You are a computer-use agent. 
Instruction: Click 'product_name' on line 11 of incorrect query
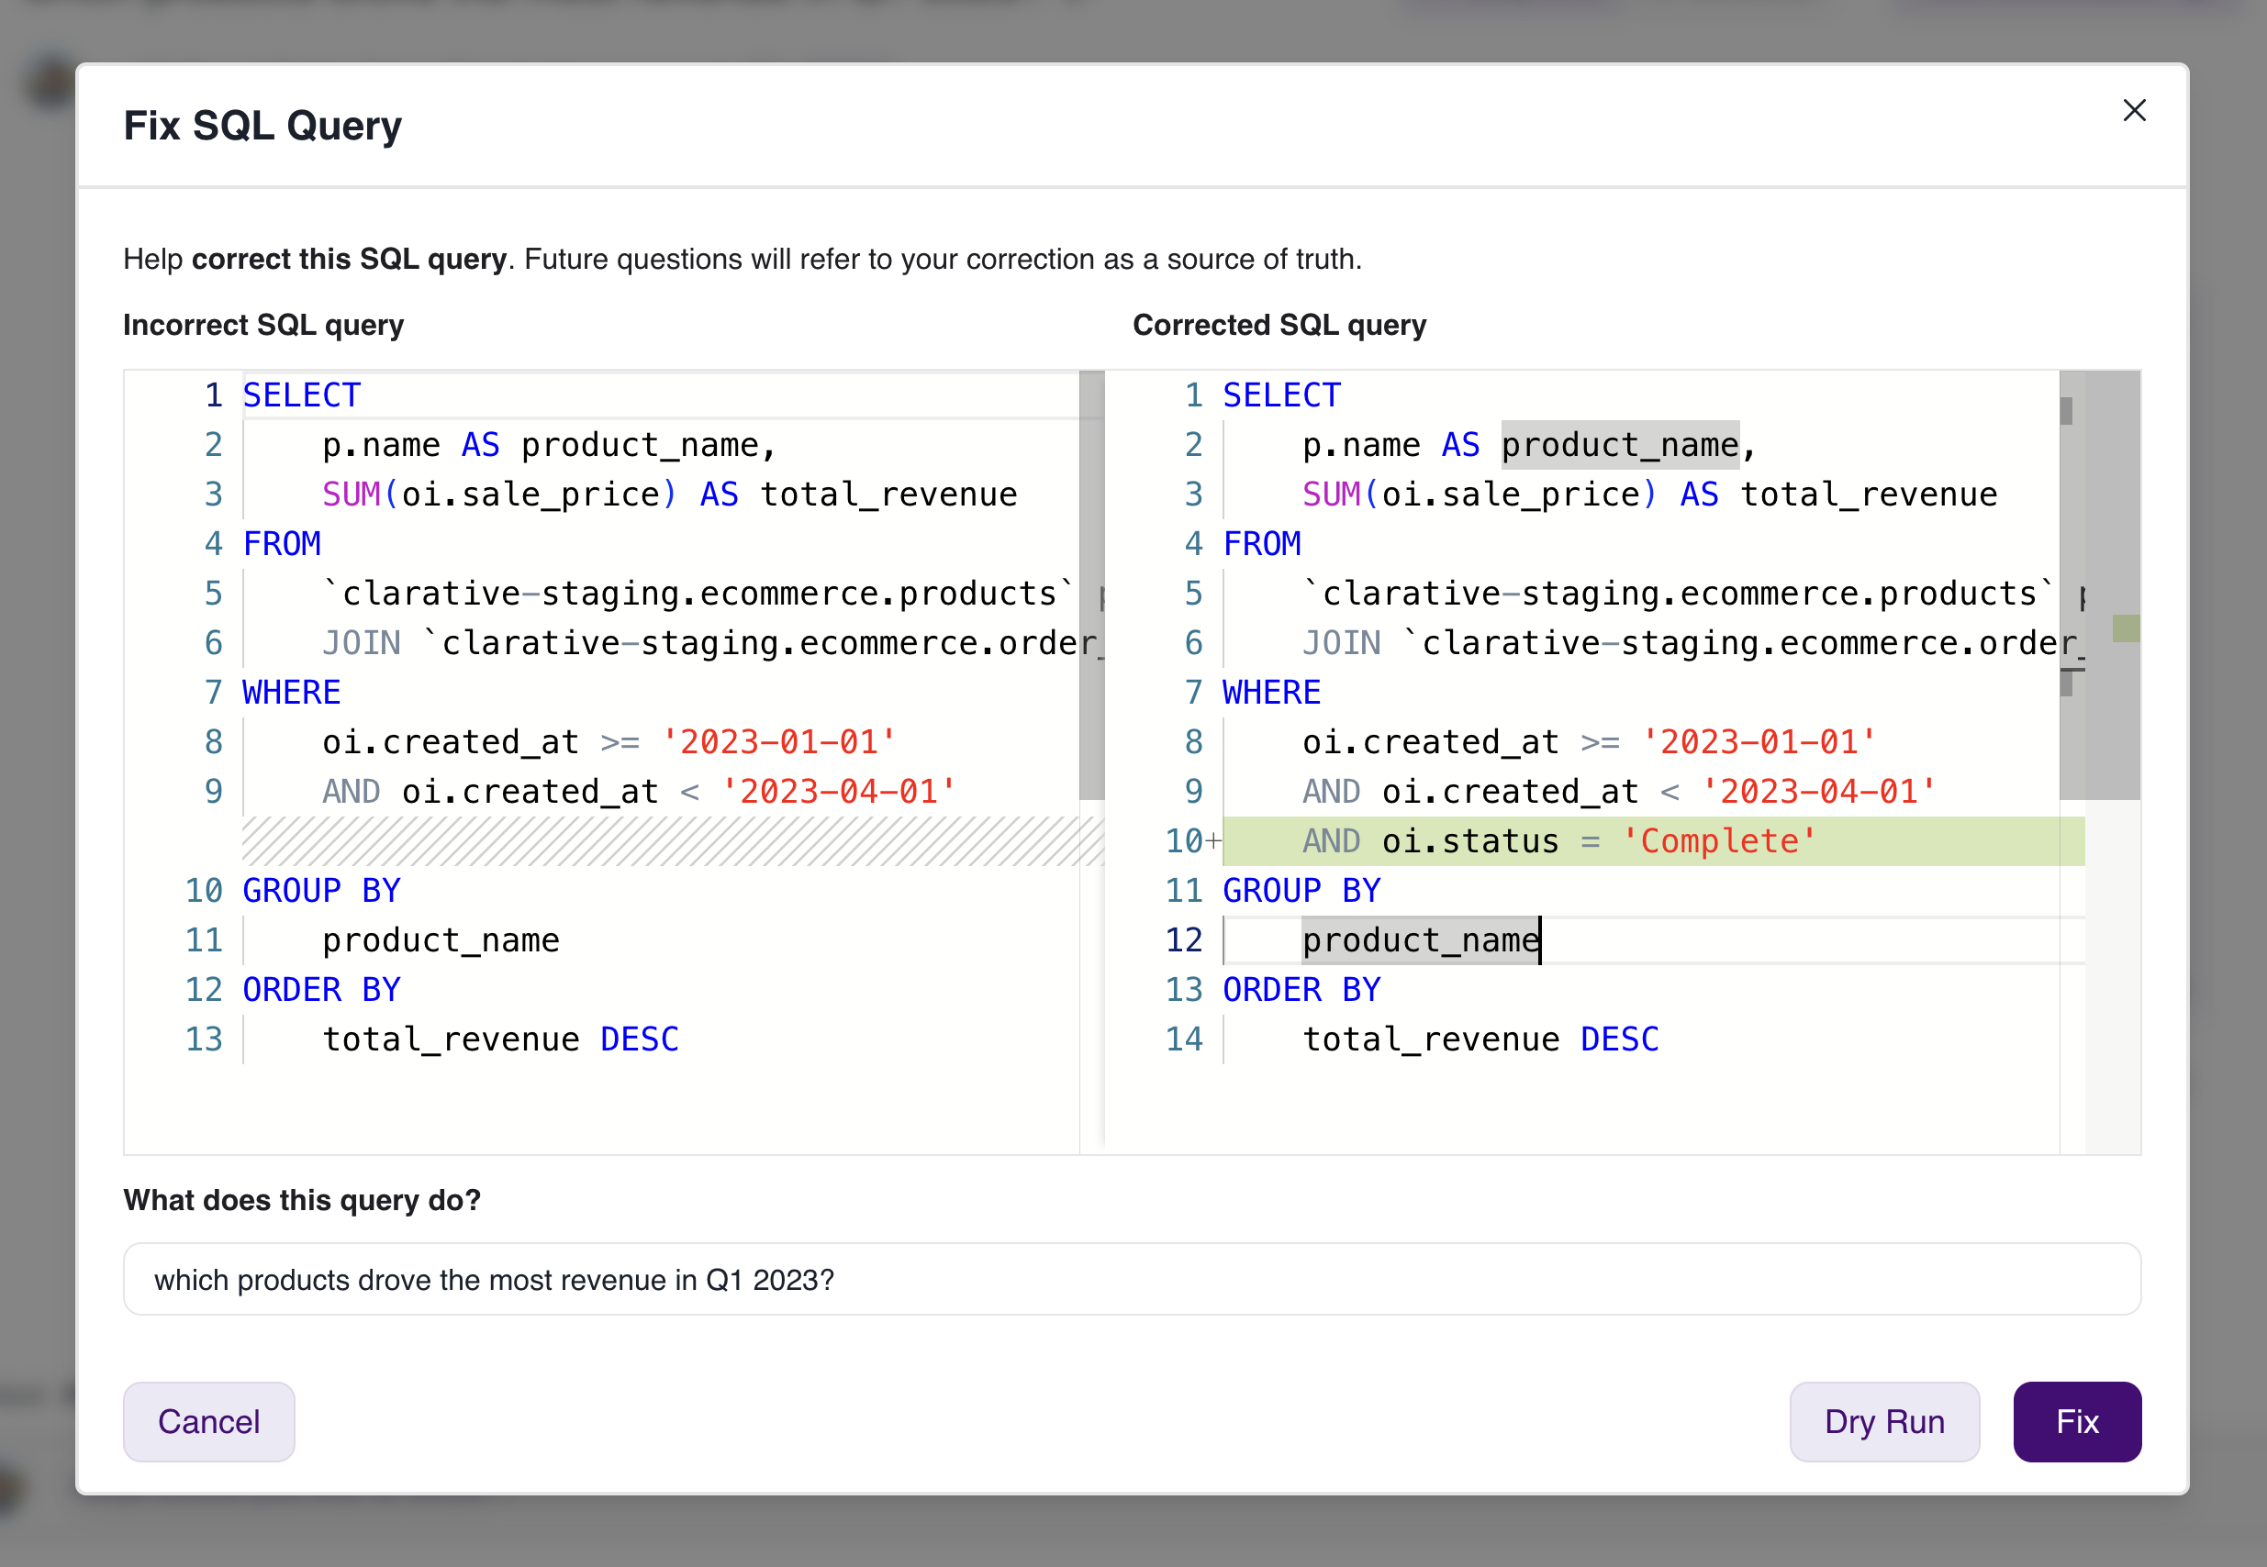pos(441,939)
